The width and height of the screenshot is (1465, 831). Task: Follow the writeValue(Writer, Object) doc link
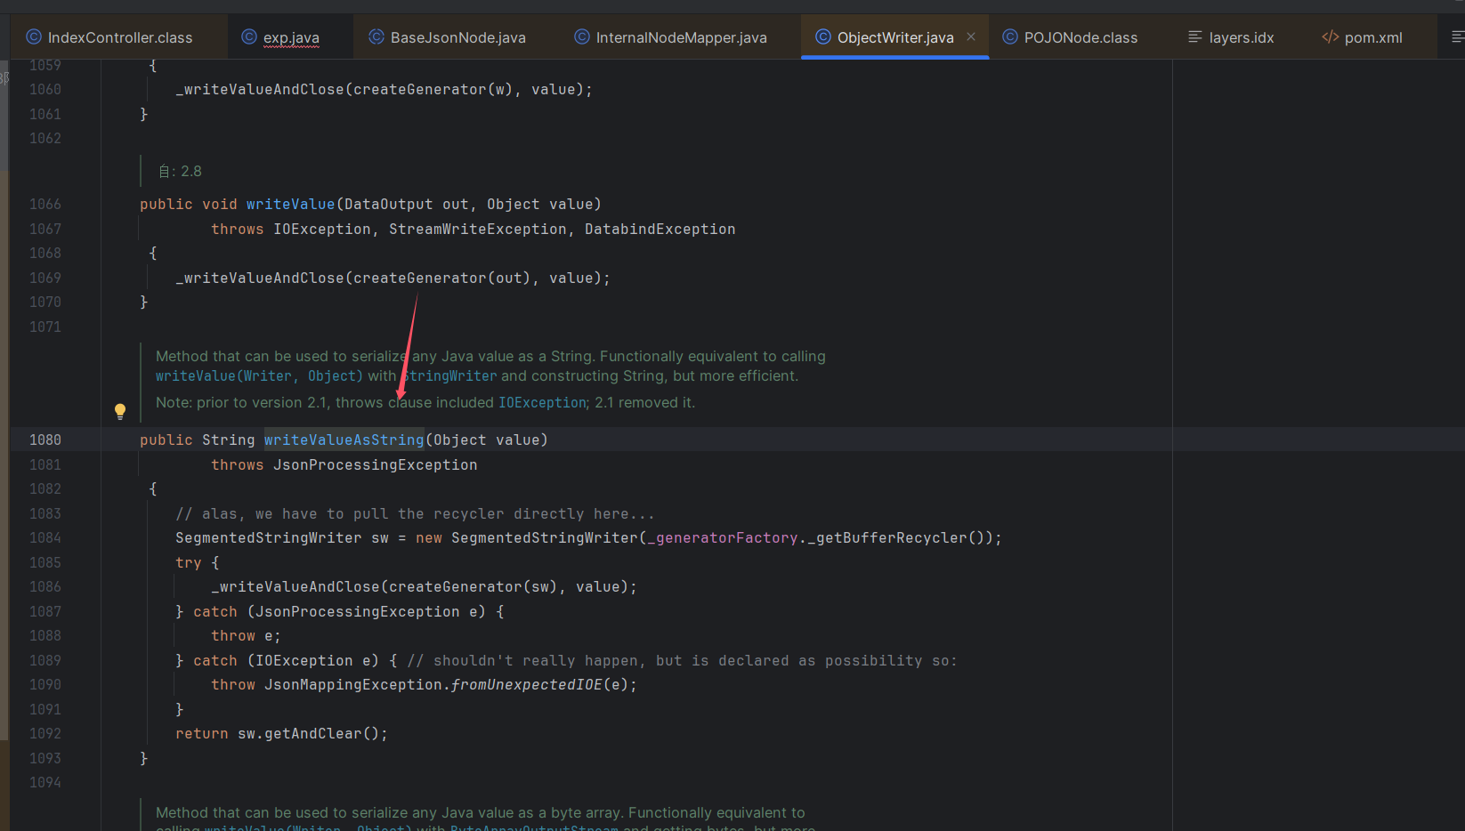(259, 376)
